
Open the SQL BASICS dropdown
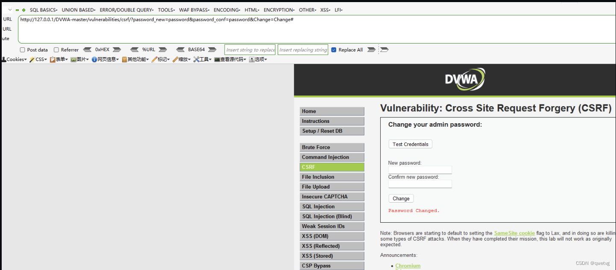coord(44,10)
